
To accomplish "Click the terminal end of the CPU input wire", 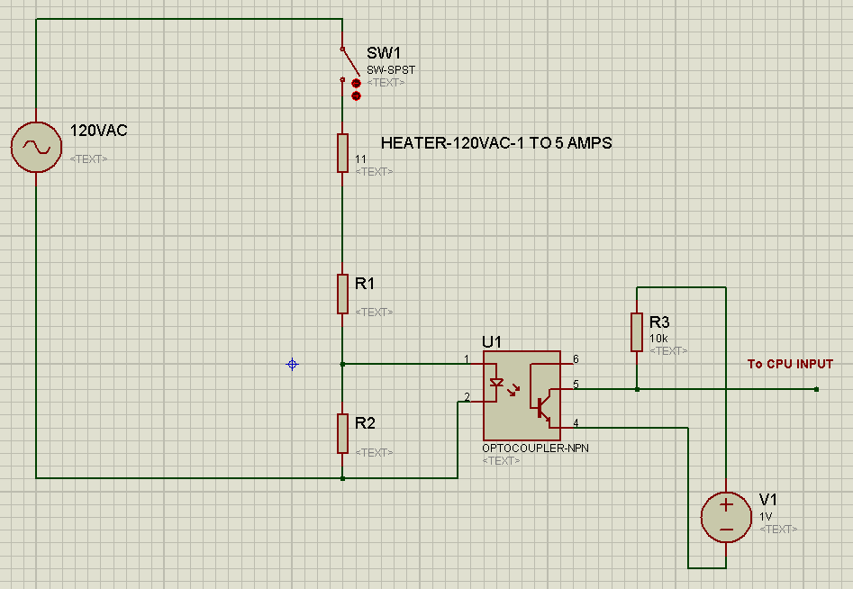I will click(815, 389).
